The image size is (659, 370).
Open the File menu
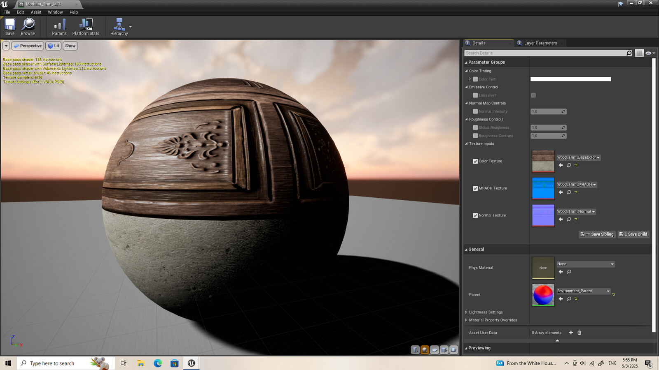[7, 12]
